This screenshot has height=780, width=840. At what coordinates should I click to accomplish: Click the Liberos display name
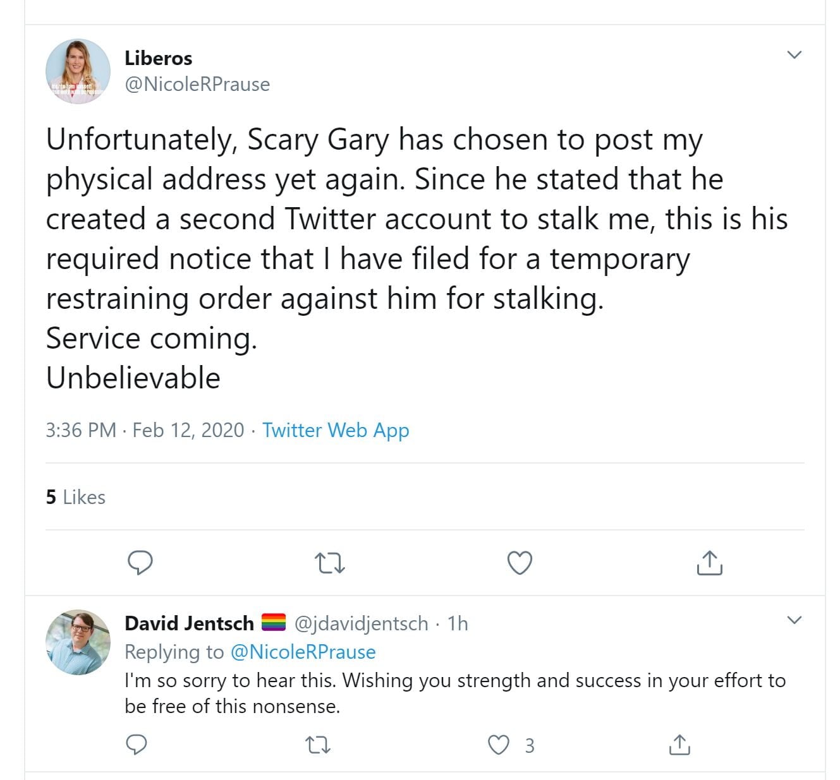tap(159, 58)
